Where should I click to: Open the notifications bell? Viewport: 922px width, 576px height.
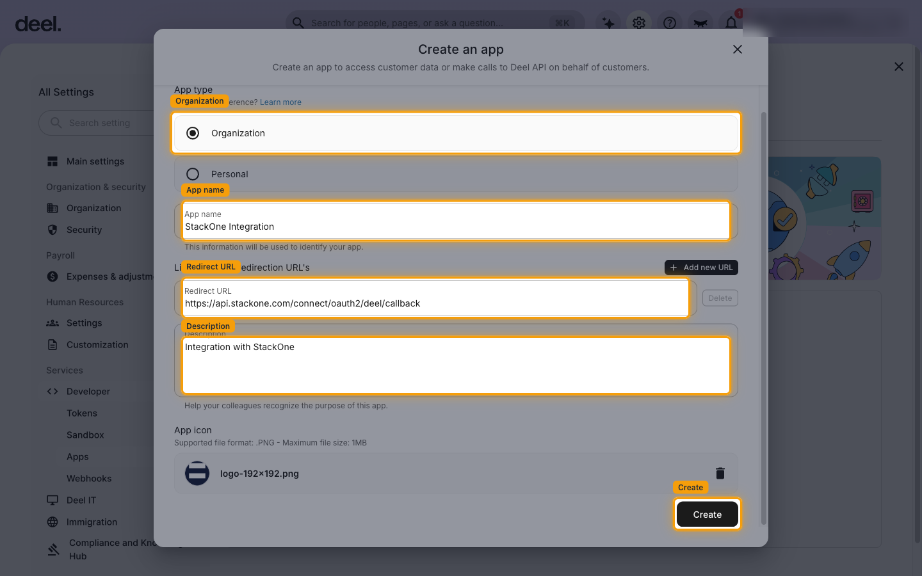[731, 23]
